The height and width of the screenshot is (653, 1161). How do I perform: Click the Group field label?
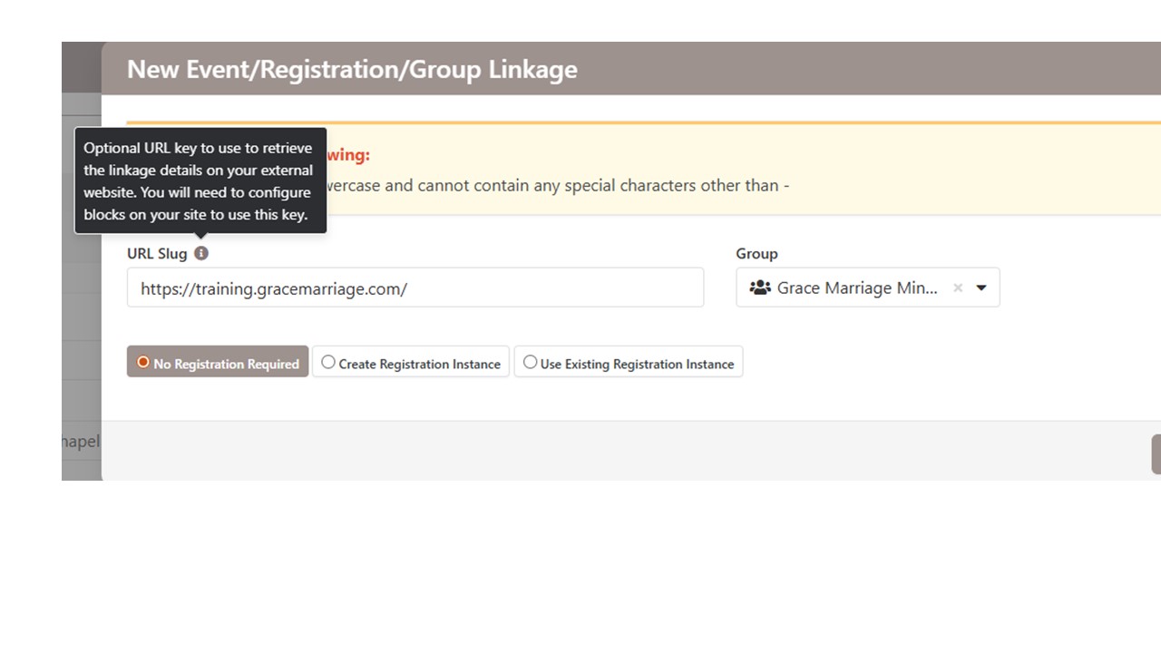point(756,254)
